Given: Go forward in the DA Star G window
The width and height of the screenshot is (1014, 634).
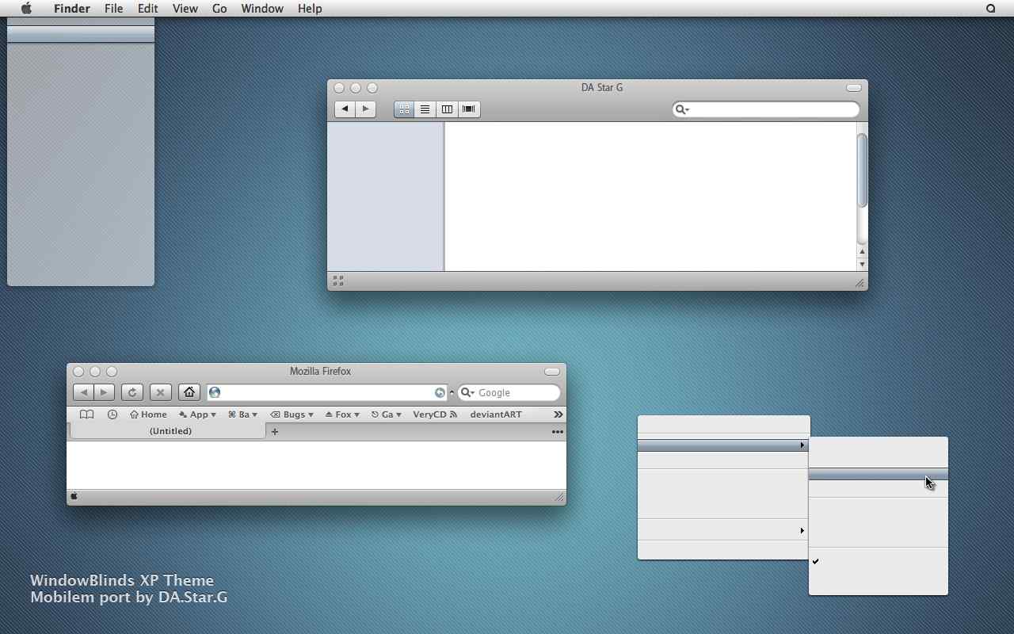Looking at the screenshot, I should coord(365,109).
